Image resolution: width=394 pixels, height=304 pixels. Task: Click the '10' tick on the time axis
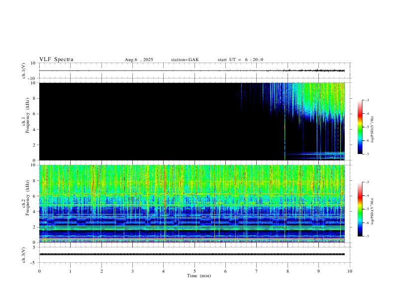[x=350, y=271]
